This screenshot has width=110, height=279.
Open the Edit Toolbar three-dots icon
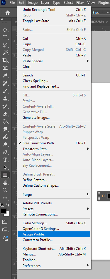point(5,198)
